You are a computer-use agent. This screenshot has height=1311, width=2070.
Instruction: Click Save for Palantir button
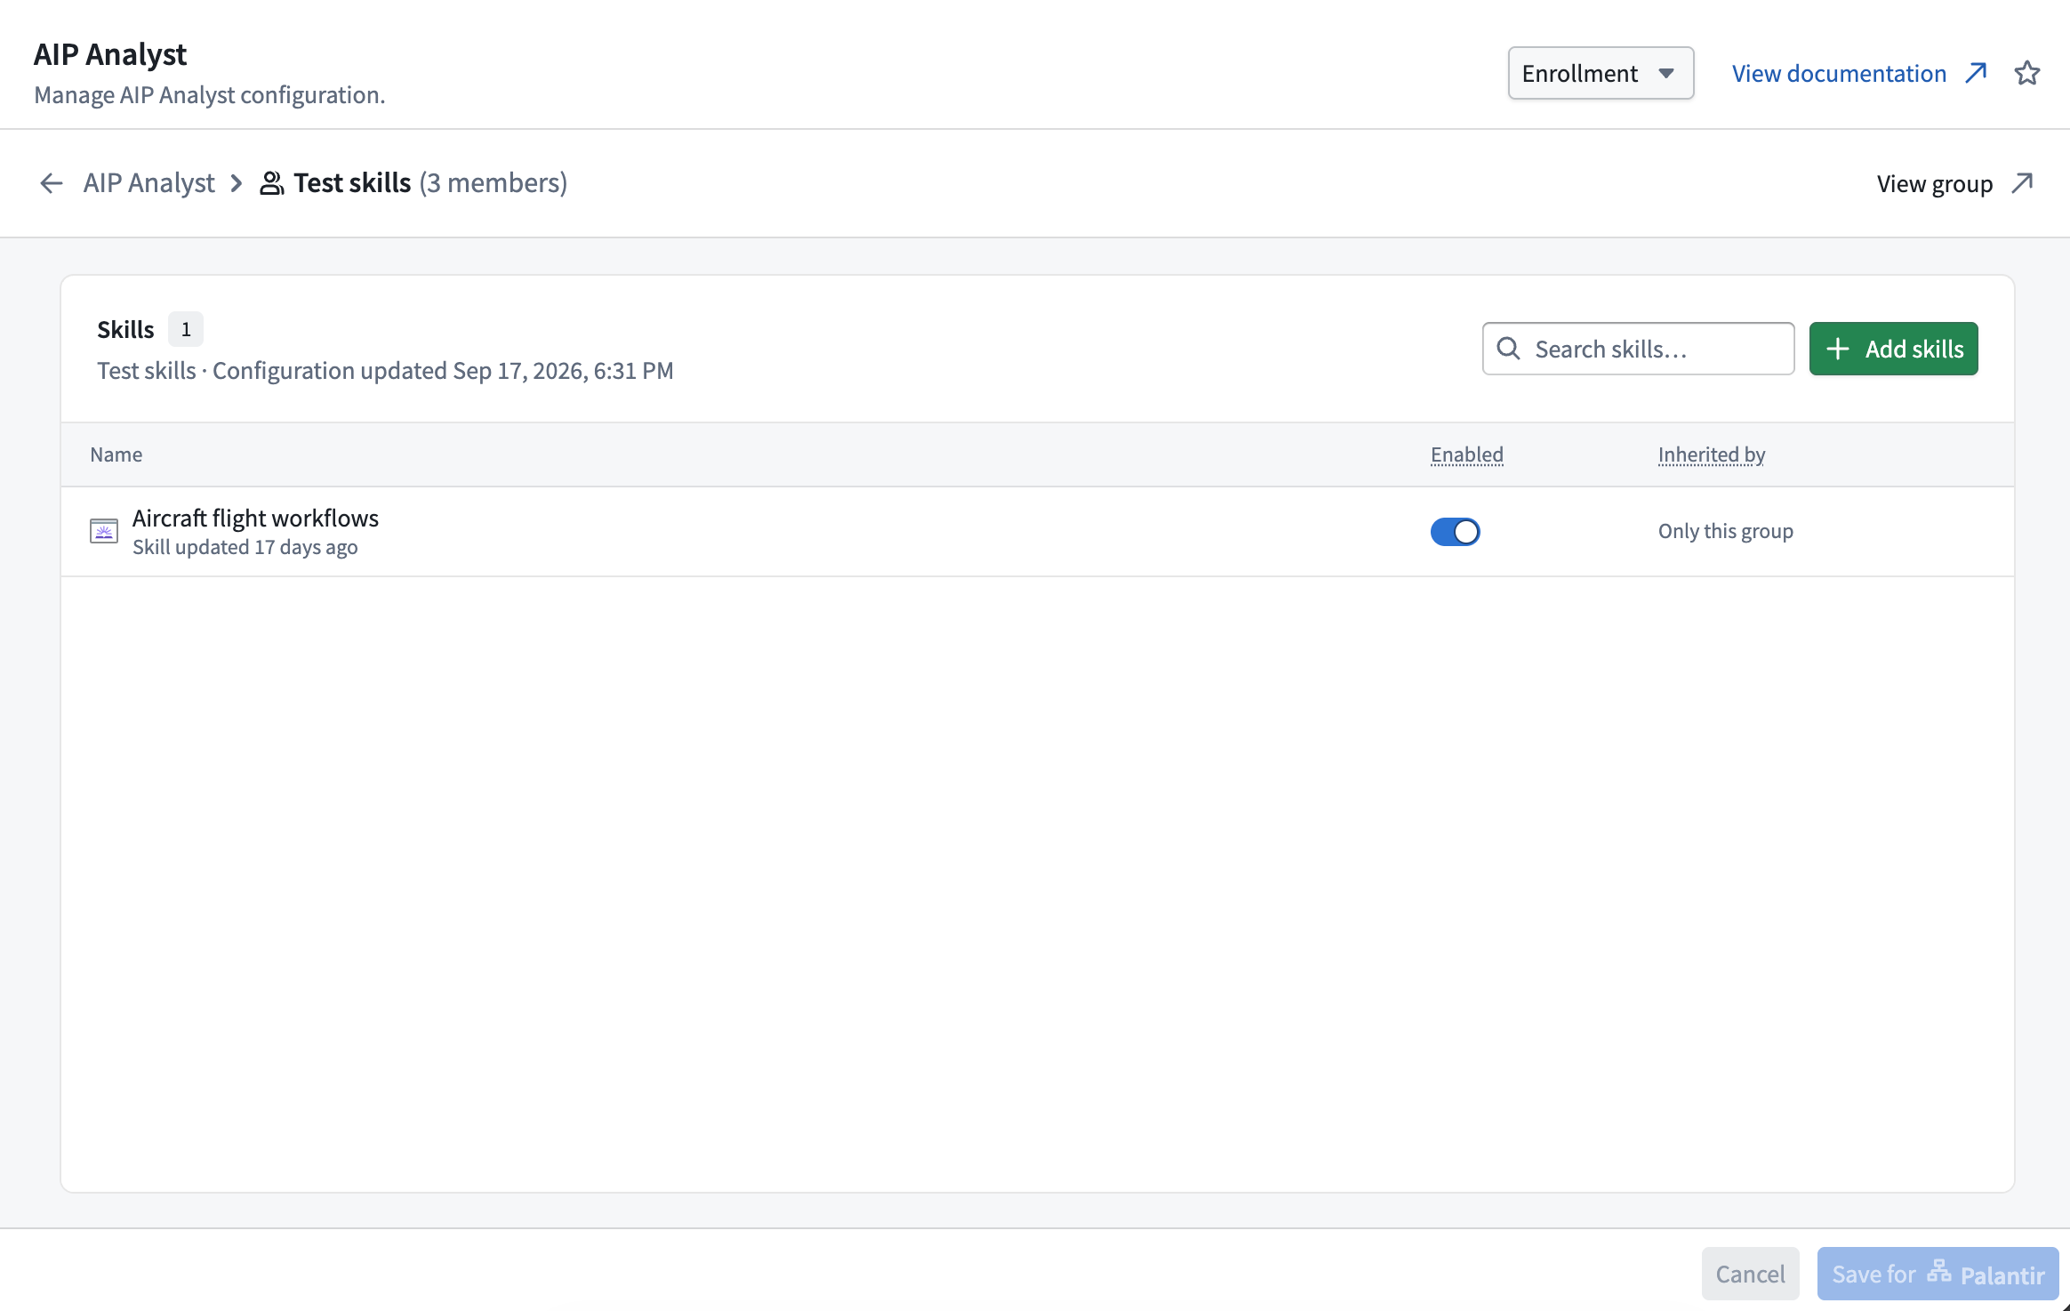(1938, 1274)
